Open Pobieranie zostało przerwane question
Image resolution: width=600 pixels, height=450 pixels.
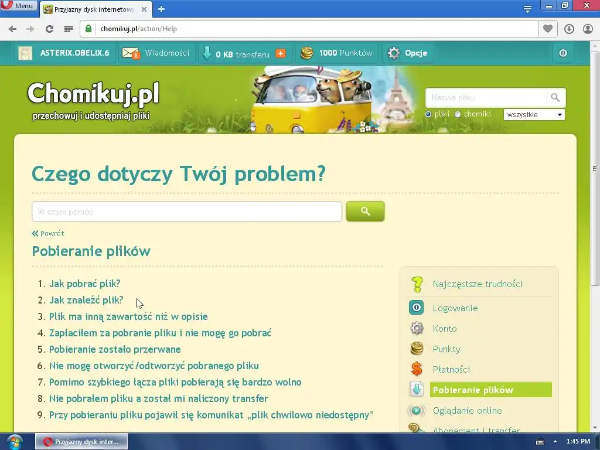tap(115, 349)
